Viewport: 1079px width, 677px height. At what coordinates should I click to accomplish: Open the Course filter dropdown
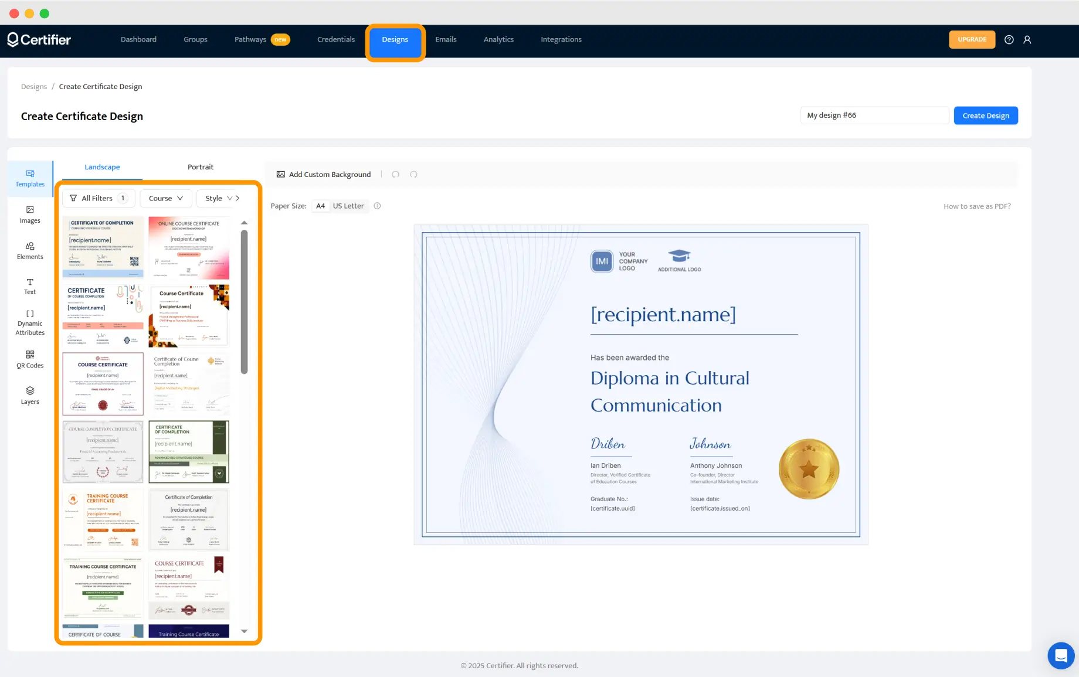coord(166,198)
